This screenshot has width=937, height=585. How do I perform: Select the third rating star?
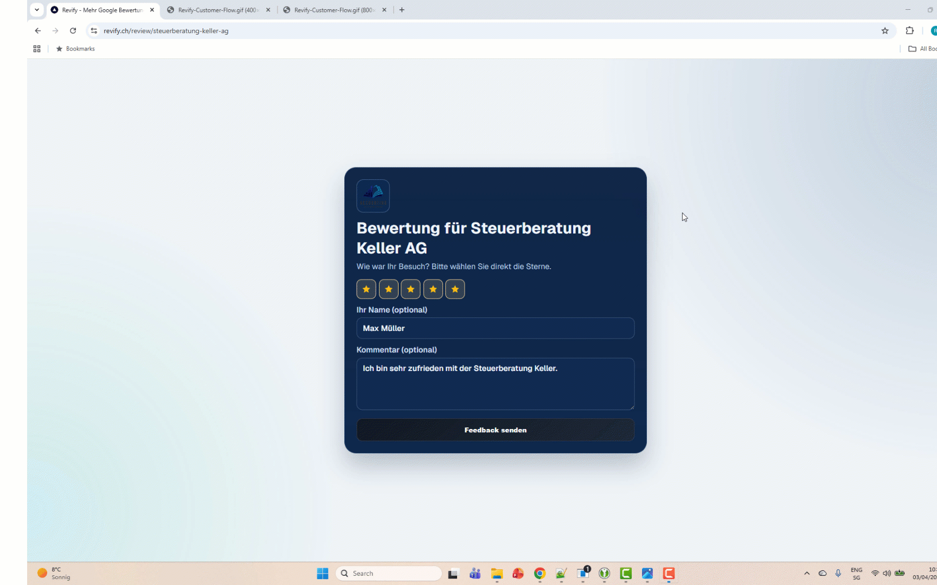click(410, 289)
